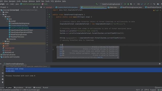Collapse the main folder in tree
Viewport: 162px width, 91px height.
[3, 17]
